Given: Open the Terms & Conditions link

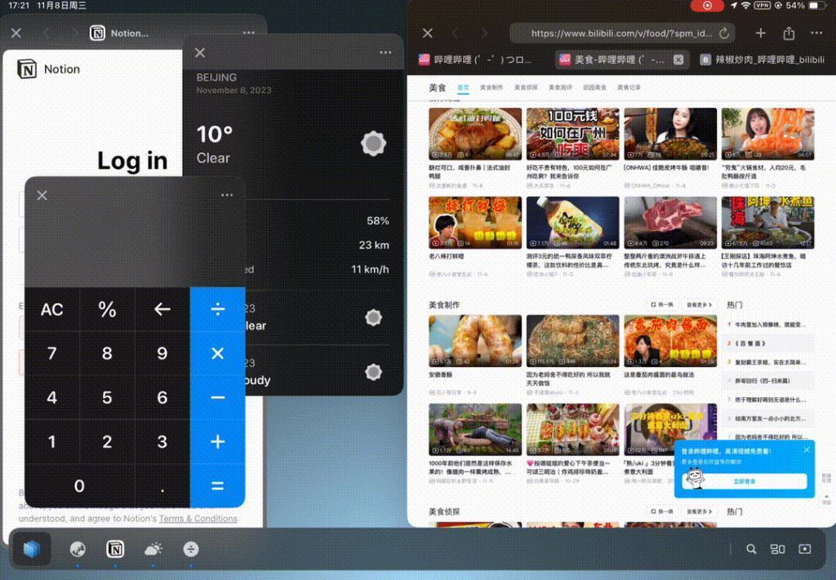Looking at the screenshot, I should tap(198, 518).
